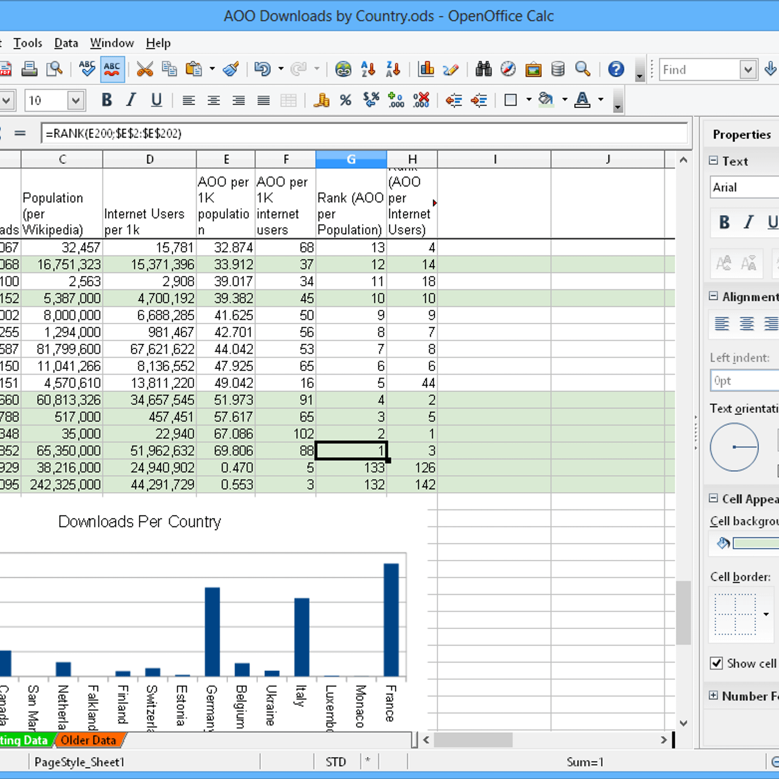Click the vertical scrollbar down arrow
Viewport: 779px width, 779px height.
683,723
